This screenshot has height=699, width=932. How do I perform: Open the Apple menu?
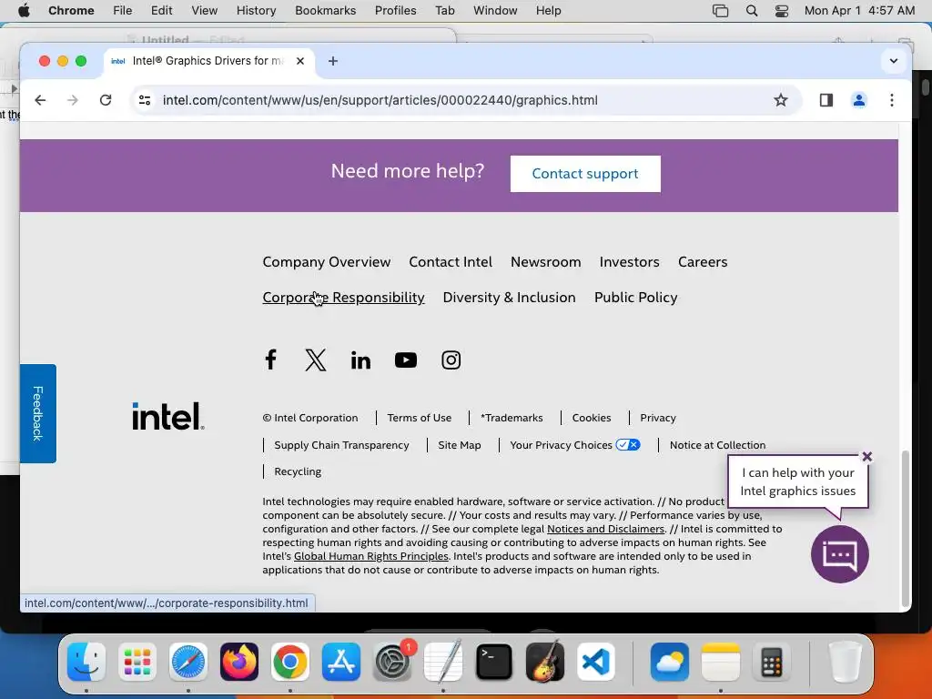click(x=24, y=10)
